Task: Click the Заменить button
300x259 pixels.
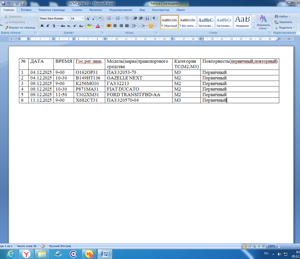Action: click(x=283, y=22)
